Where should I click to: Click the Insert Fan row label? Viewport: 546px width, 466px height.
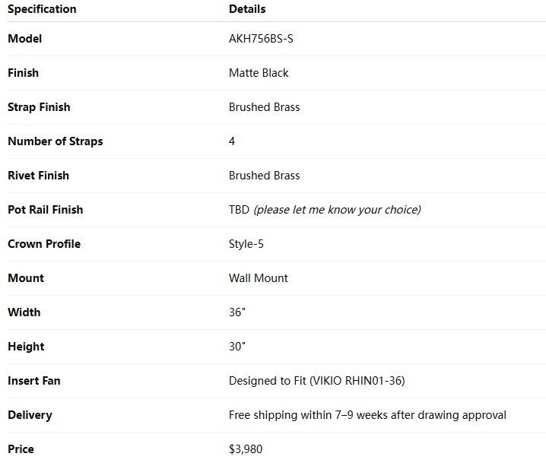click(34, 381)
